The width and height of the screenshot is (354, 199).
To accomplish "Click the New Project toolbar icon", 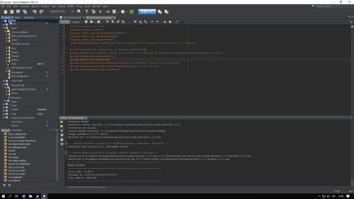I will [12, 12].
